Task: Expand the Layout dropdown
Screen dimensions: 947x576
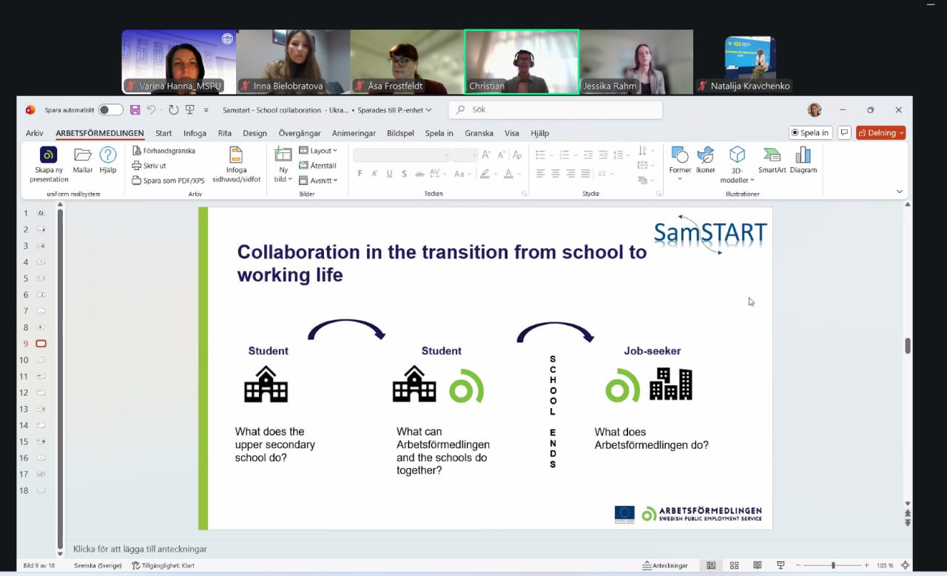Action: (x=318, y=151)
